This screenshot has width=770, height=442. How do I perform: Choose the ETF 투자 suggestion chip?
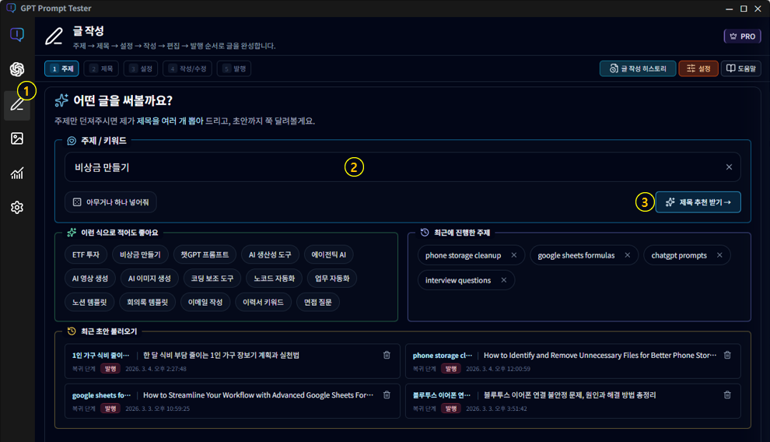[86, 255]
